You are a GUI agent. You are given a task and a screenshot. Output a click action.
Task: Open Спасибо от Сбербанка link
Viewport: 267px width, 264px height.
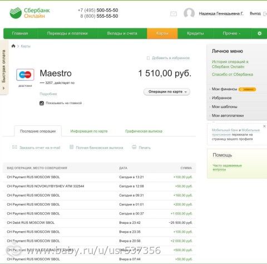coord(233,74)
